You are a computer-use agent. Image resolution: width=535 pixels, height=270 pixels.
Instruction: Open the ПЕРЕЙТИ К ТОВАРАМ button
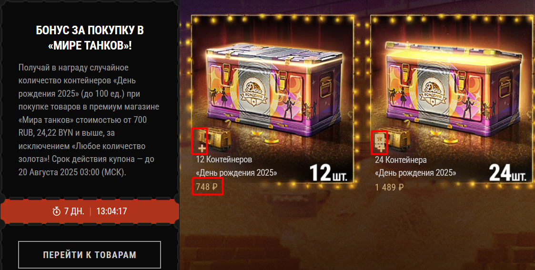[90, 255]
